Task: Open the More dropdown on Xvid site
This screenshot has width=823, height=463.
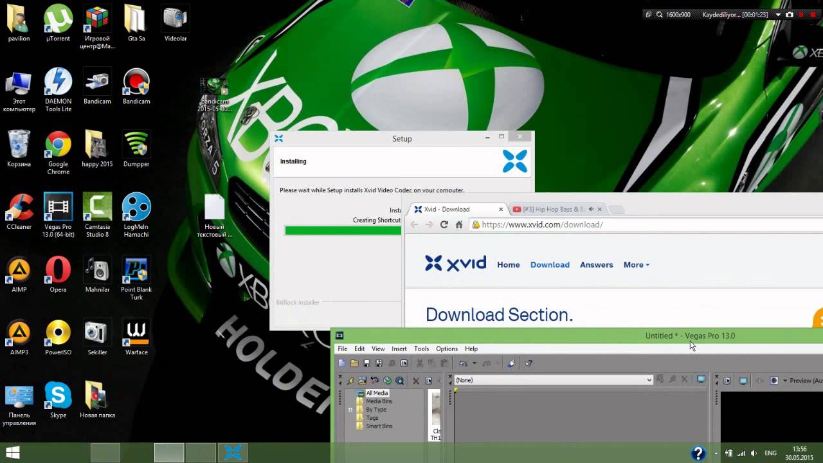Action: (x=637, y=265)
